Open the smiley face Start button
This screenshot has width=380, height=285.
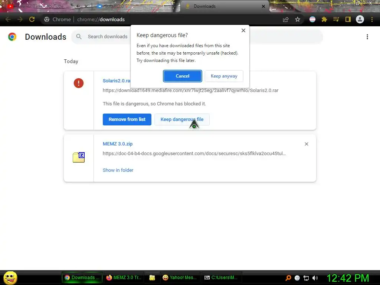(x=10, y=278)
